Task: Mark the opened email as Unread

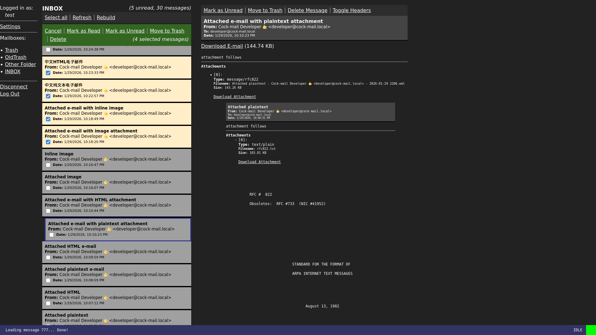Action: point(223,10)
